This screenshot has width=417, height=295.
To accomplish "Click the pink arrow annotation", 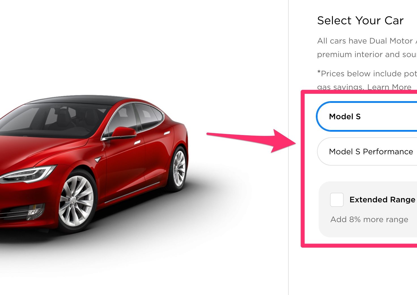I will point(251,140).
